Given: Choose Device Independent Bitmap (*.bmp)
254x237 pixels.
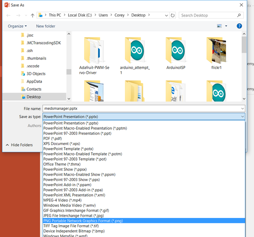Looking at the screenshot, I should point(144,231).
